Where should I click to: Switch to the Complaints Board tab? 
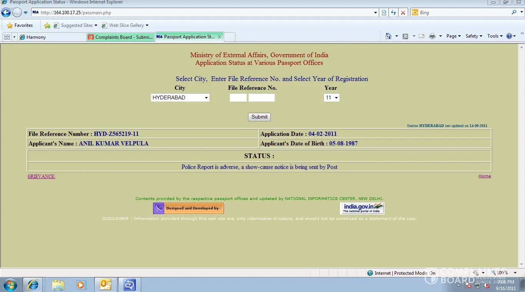click(x=121, y=37)
